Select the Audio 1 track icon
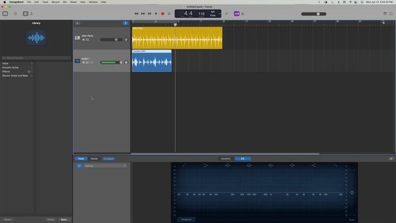396x223 pixels. pos(77,61)
